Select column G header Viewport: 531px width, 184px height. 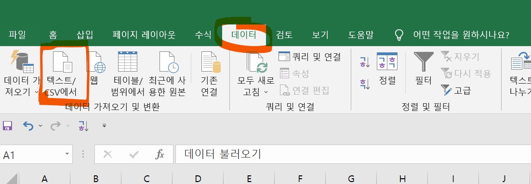(351, 178)
